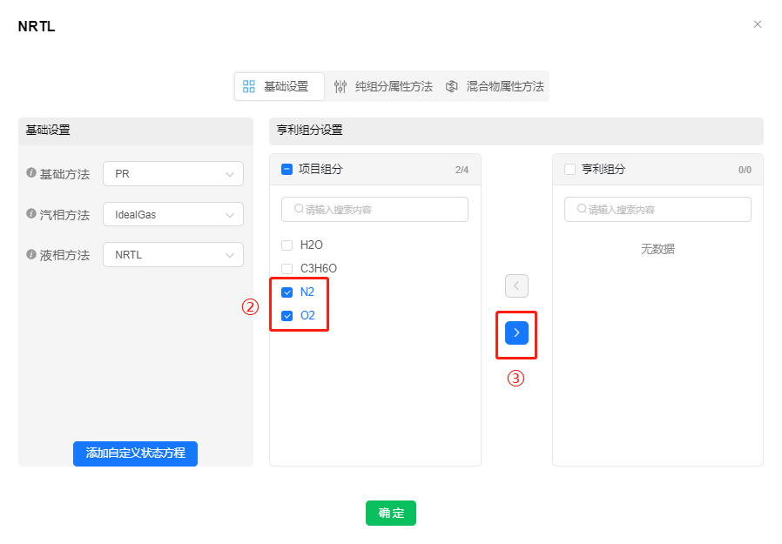This screenshot has height=544, width=782.
Task: Click the NRTL dialog title
Action: tap(37, 26)
